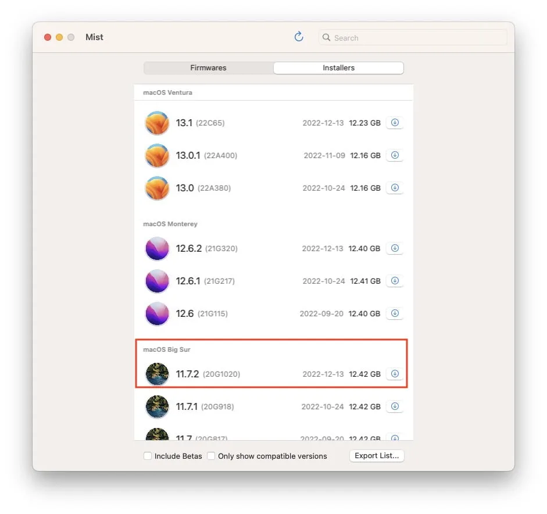The height and width of the screenshot is (514, 547).
Task: Download the 11.7.1 (20G918) installer
Action: tap(395, 406)
